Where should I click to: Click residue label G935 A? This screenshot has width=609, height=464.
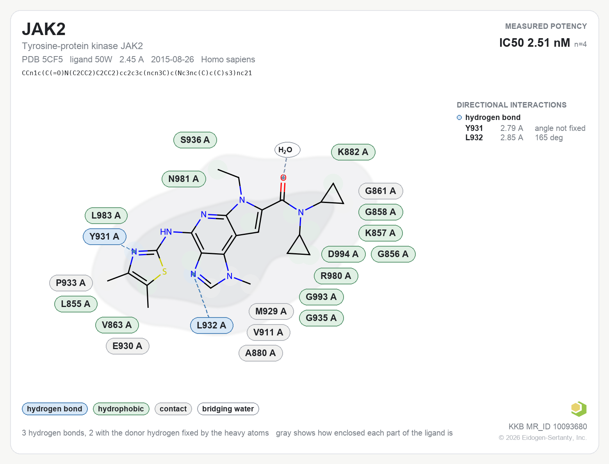[x=321, y=318]
